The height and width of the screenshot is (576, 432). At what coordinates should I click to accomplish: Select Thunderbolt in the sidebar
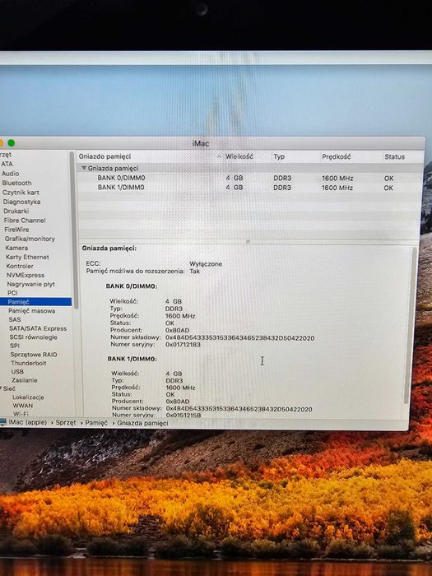click(29, 363)
